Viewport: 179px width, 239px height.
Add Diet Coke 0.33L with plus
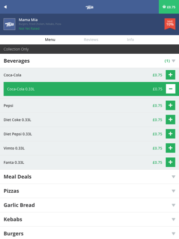(171, 119)
